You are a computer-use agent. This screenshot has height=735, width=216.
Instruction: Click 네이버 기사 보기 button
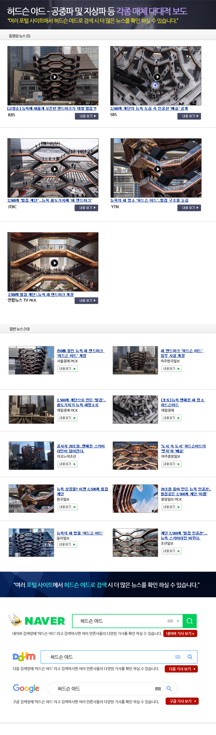coord(180,634)
